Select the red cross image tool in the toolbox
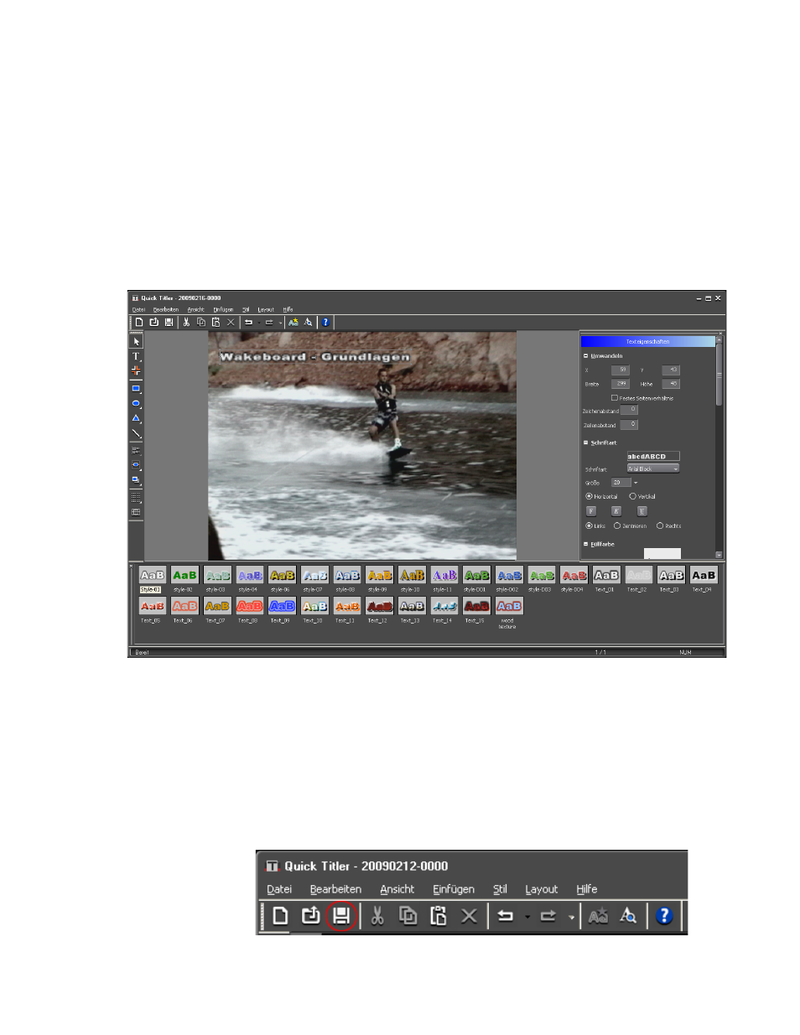Screen dimensions: 800x1035 (x=136, y=370)
